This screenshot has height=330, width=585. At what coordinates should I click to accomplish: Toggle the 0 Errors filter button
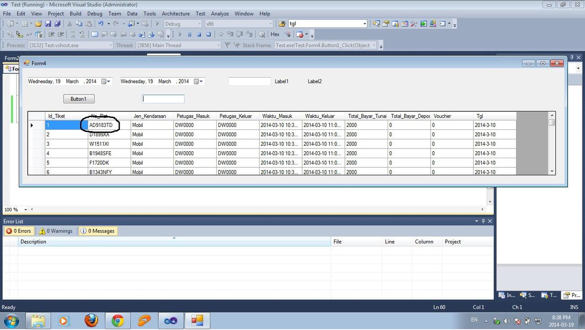click(x=18, y=231)
